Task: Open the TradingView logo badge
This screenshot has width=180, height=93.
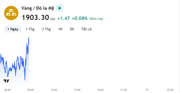Action: click(6, 81)
